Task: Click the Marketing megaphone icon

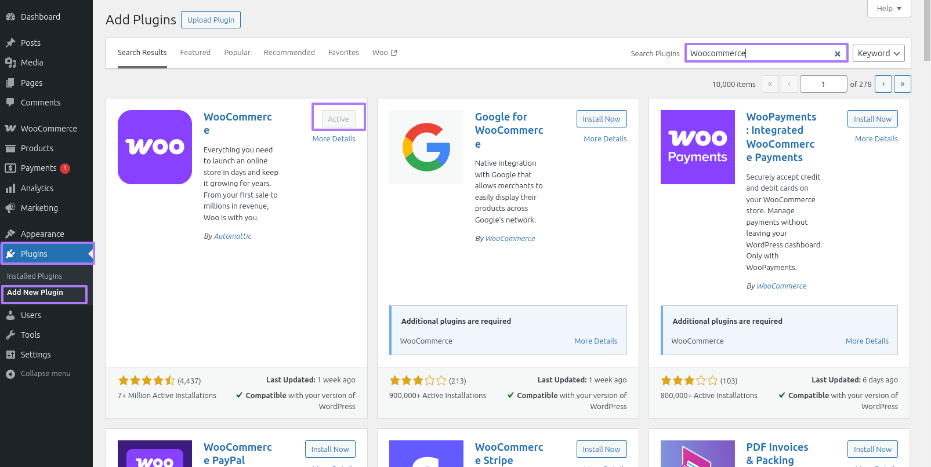Action: pos(10,208)
